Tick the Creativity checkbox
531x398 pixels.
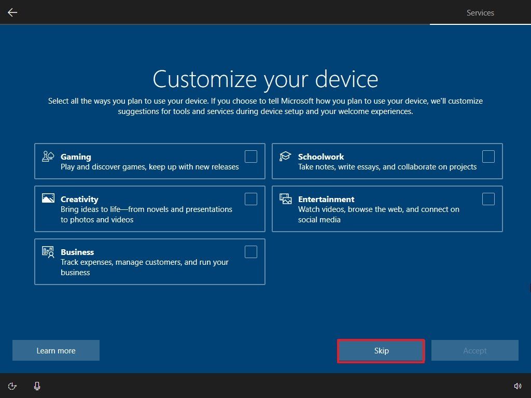[250, 198]
